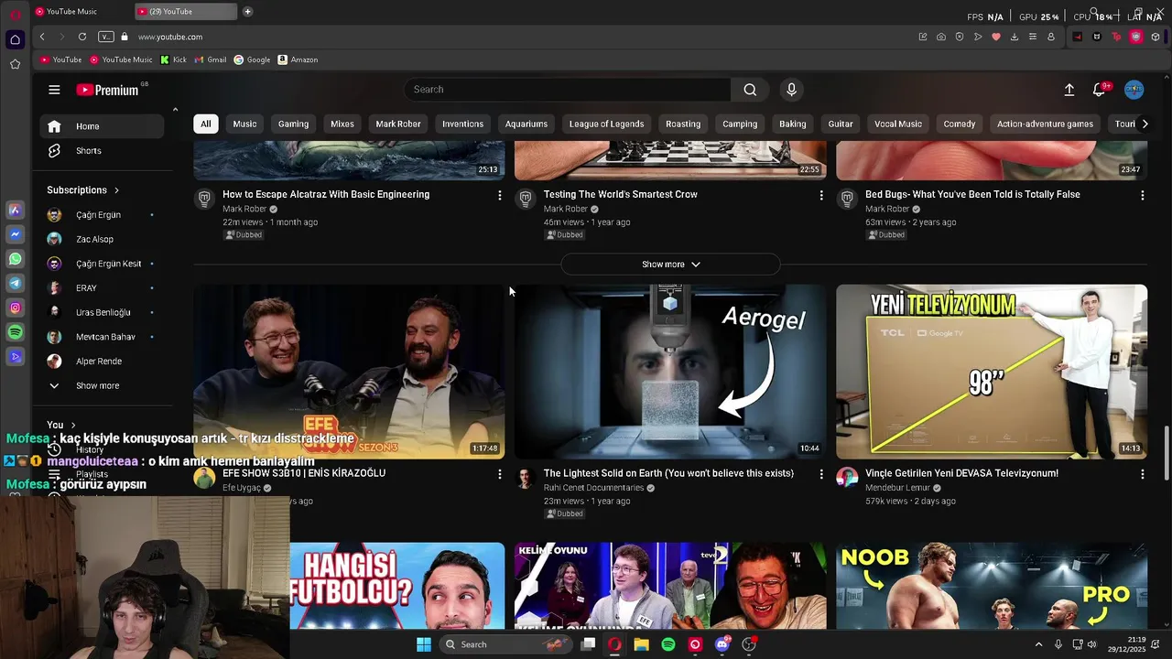Open Spotify in Opera sidebar

[15, 333]
